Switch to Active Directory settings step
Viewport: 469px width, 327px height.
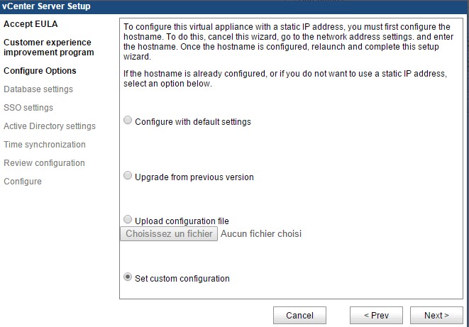point(50,126)
